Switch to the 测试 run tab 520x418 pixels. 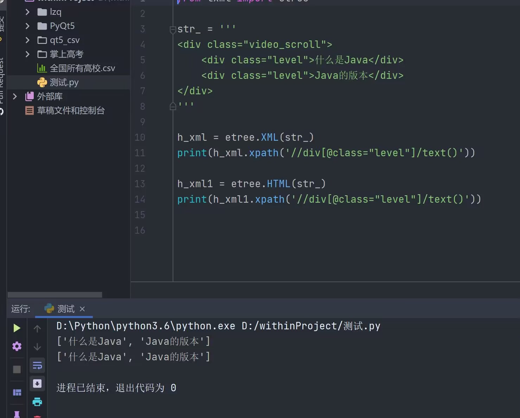(65, 309)
